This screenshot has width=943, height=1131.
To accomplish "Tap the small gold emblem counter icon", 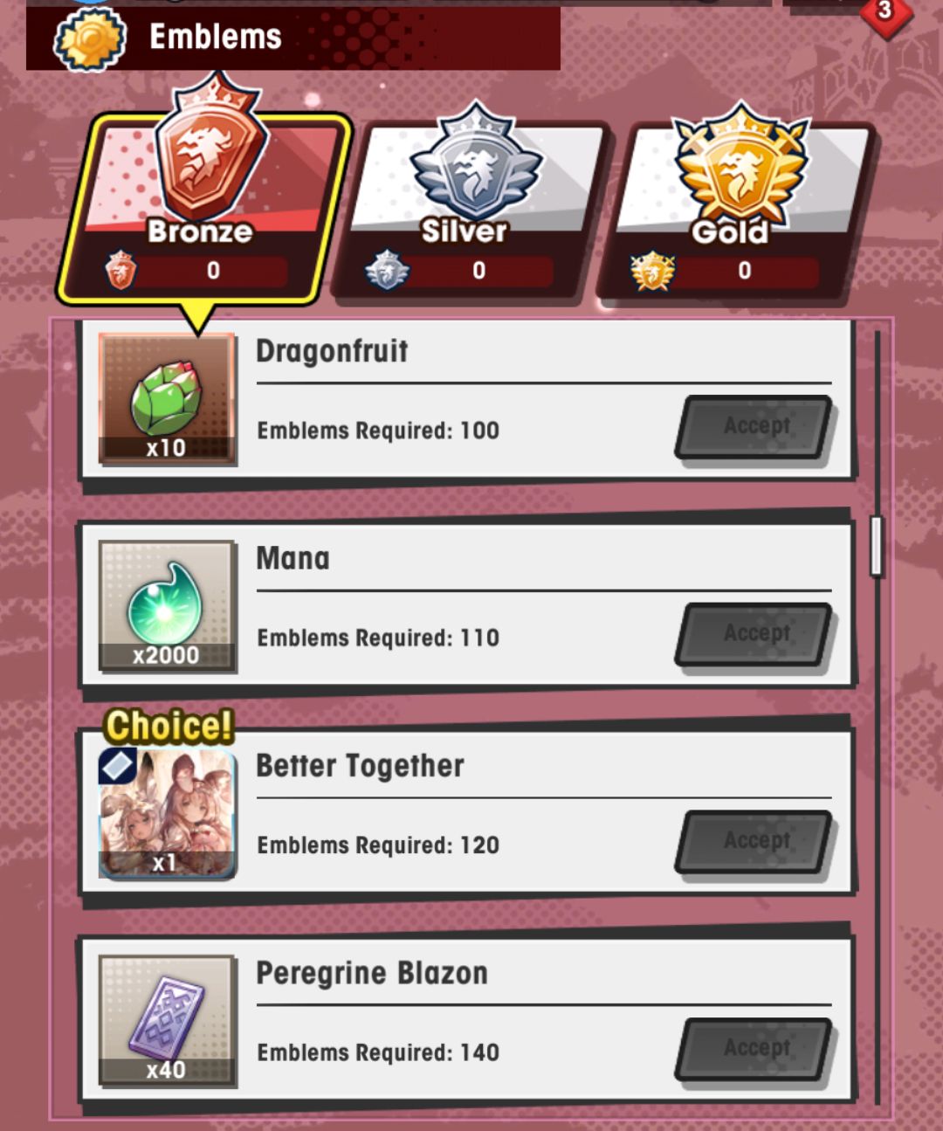I will pos(652,271).
